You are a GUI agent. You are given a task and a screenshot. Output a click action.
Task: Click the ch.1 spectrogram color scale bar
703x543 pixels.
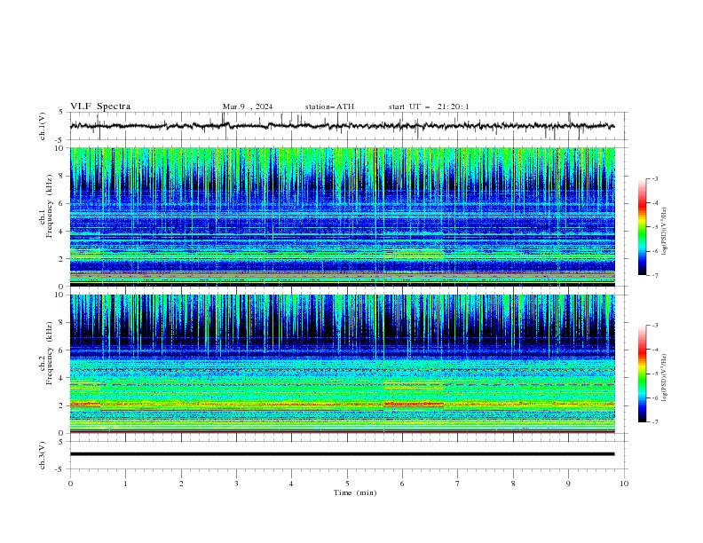pyautogui.click(x=642, y=227)
